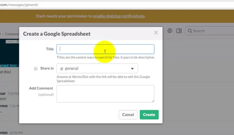Click the hash icon in channel selector
The height and width of the screenshot is (135, 234).
tap(61, 69)
